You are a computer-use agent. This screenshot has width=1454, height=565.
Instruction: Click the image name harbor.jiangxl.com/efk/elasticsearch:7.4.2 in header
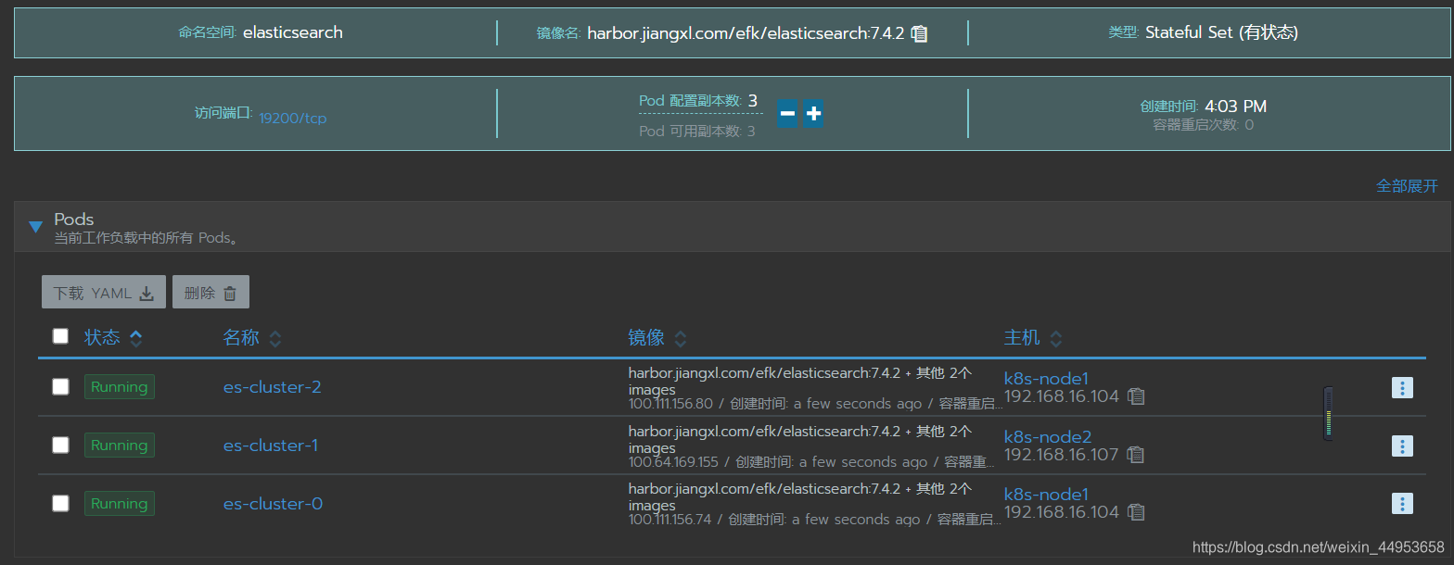coord(746,33)
